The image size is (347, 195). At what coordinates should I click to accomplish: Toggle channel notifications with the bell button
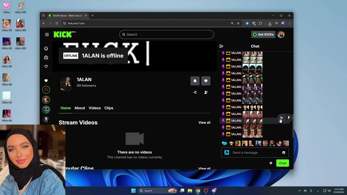tap(195, 81)
